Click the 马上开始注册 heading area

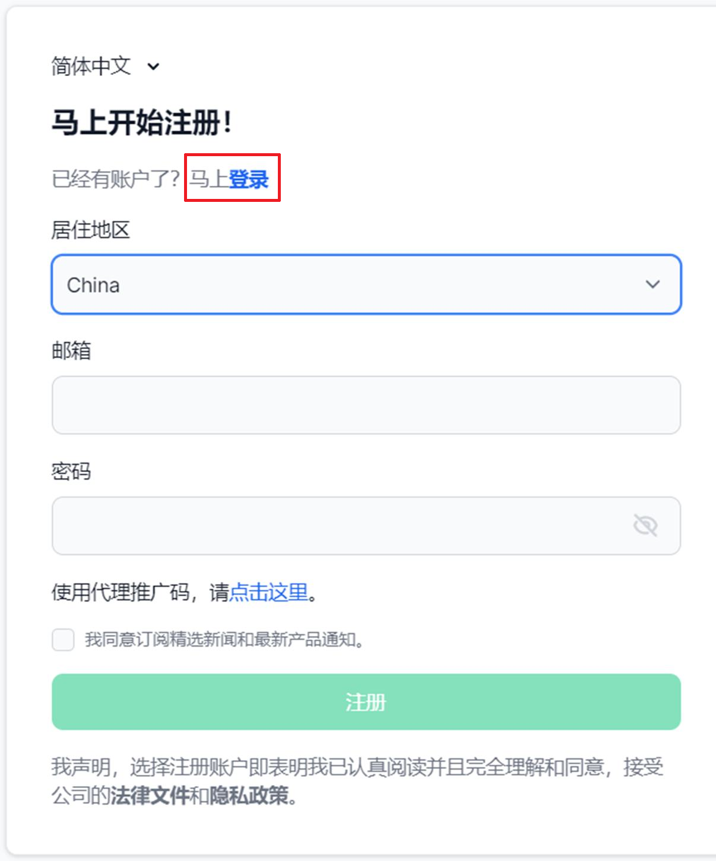144,121
